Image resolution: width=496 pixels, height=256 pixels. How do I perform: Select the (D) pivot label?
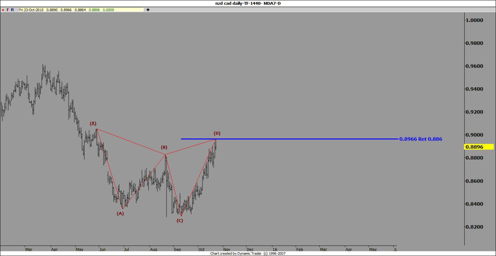point(217,133)
